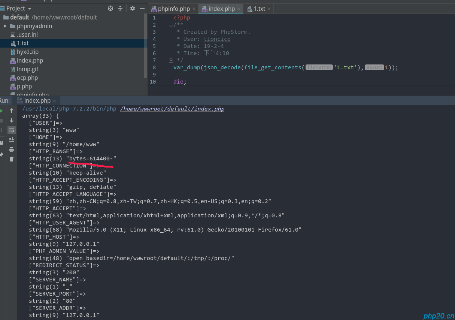Select .user.ini in project tree

tap(27, 34)
